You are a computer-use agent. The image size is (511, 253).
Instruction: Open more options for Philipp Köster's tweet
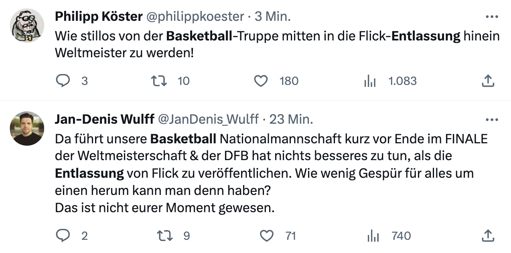[492, 17]
